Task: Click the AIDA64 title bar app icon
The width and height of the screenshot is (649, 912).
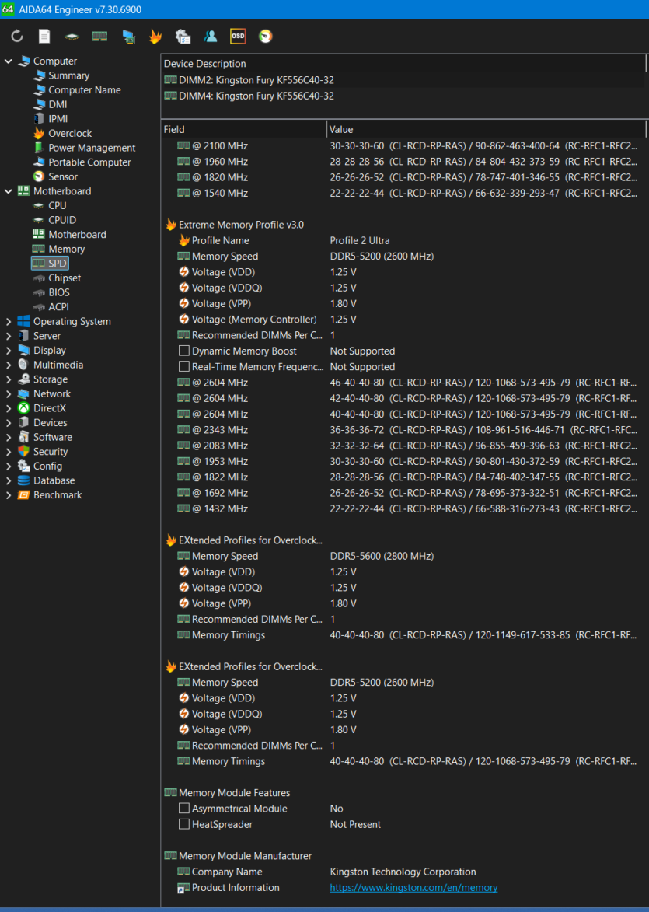Action: click(8, 9)
